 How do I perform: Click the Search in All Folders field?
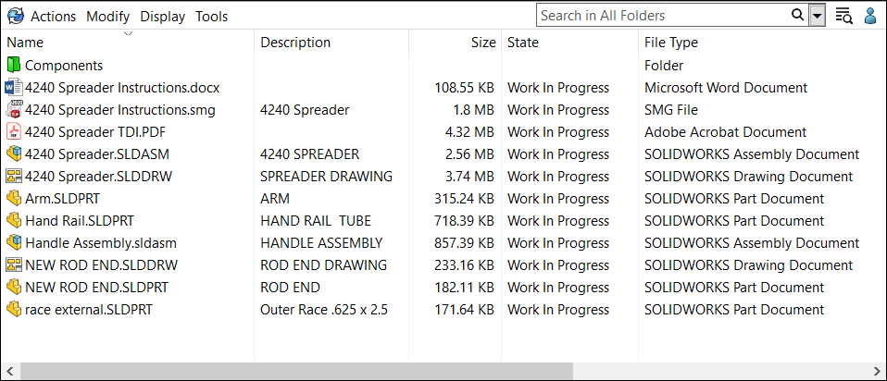click(x=662, y=16)
